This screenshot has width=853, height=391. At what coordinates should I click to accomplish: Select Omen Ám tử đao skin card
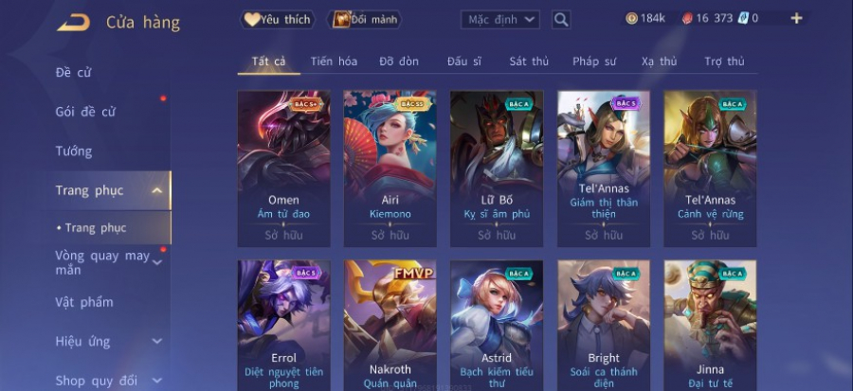coord(284,169)
